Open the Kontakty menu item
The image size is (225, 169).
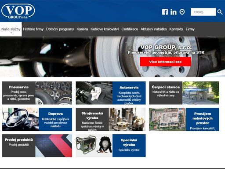(x=176, y=29)
